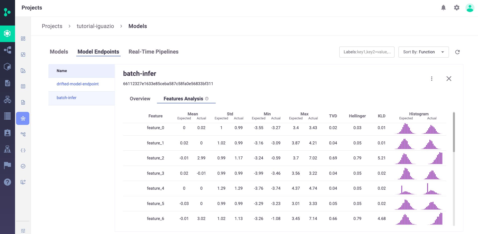Open the artifacts document icon in project sidebar
The width and height of the screenshot is (478, 234).
(23, 102)
